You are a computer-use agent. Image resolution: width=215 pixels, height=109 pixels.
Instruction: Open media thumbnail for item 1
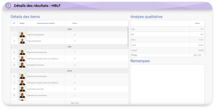[22, 35]
